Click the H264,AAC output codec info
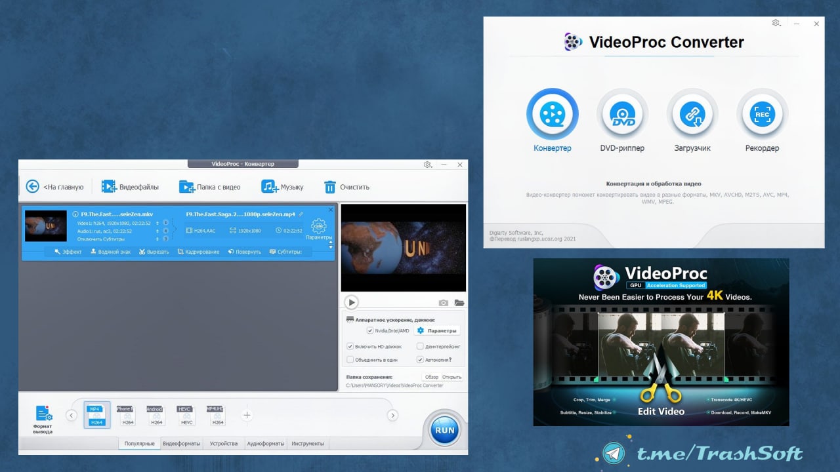 coord(201,231)
